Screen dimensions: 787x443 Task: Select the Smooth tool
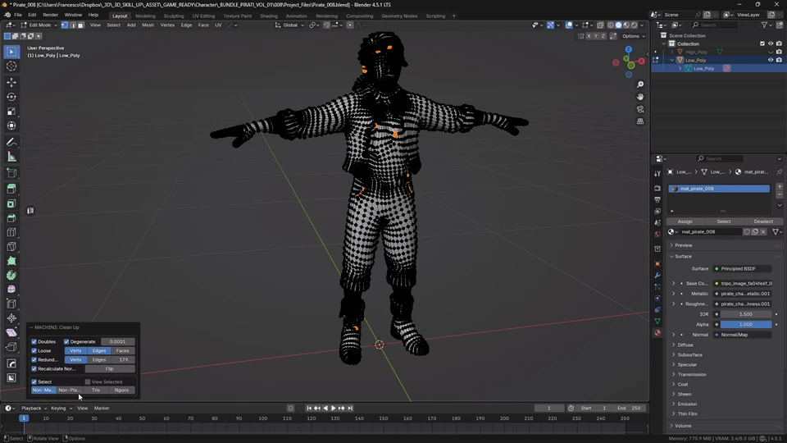pos(11,290)
